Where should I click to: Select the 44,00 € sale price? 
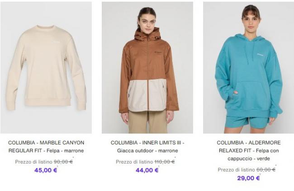[x=147, y=170]
